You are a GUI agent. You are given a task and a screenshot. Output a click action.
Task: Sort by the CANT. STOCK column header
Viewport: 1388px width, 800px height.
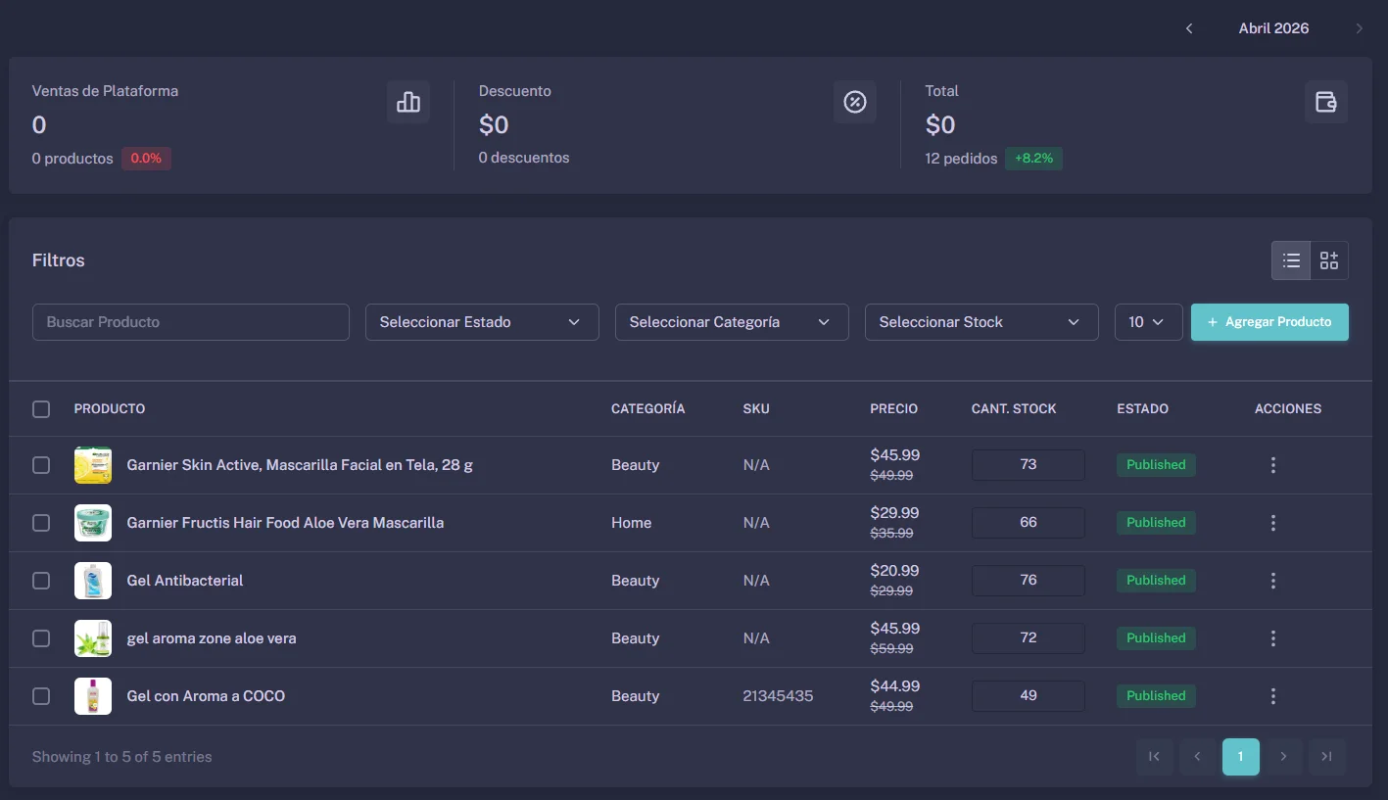click(x=1014, y=409)
